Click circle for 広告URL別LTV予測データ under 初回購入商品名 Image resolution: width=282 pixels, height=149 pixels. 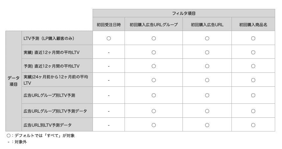point(253,125)
